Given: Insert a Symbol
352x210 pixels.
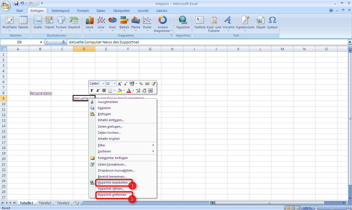Looking at the screenshot, I should point(272,23).
